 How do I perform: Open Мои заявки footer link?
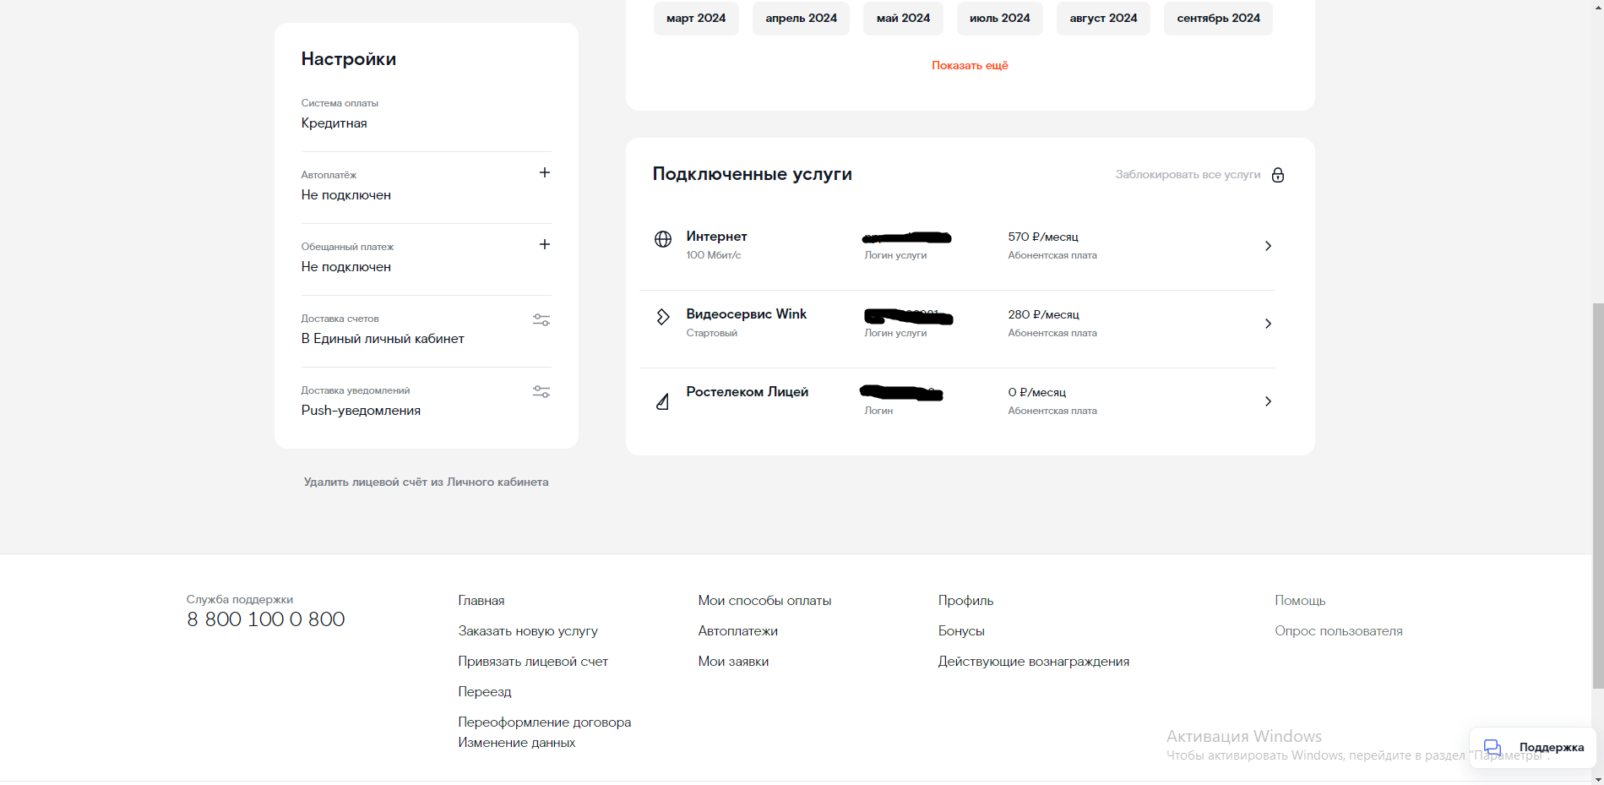(x=733, y=662)
